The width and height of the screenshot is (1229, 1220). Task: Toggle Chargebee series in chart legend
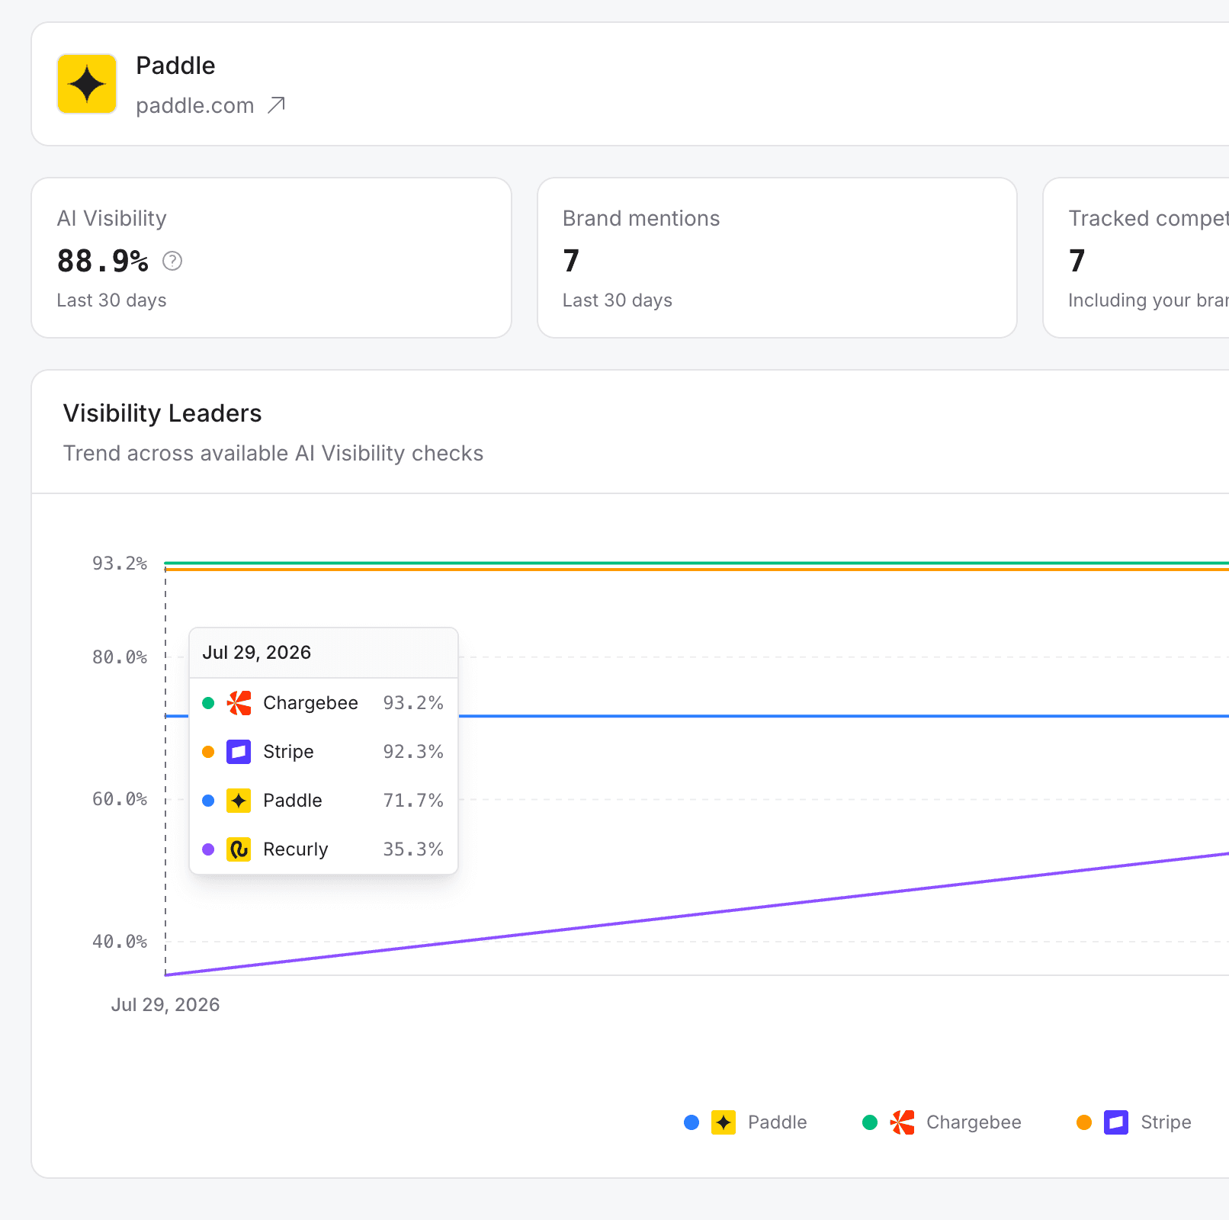pyautogui.click(x=942, y=1122)
